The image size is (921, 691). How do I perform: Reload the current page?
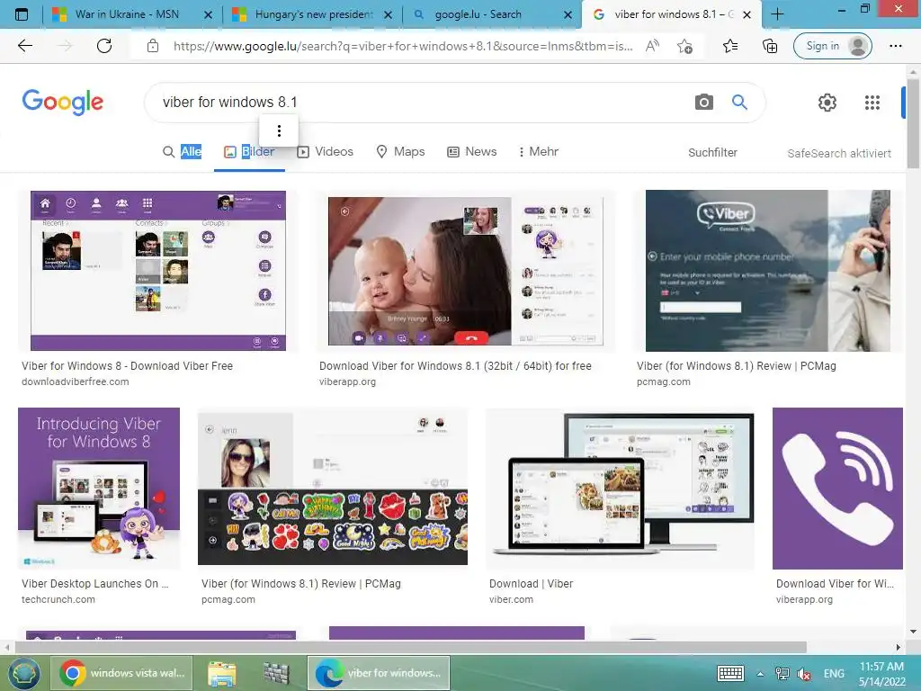pos(104,46)
